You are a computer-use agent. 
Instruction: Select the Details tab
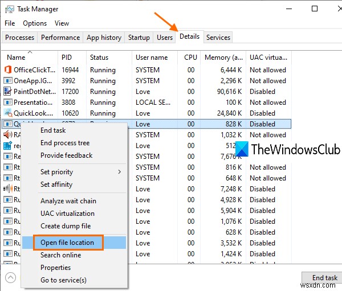pyautogui.click(x=190, y=36)
